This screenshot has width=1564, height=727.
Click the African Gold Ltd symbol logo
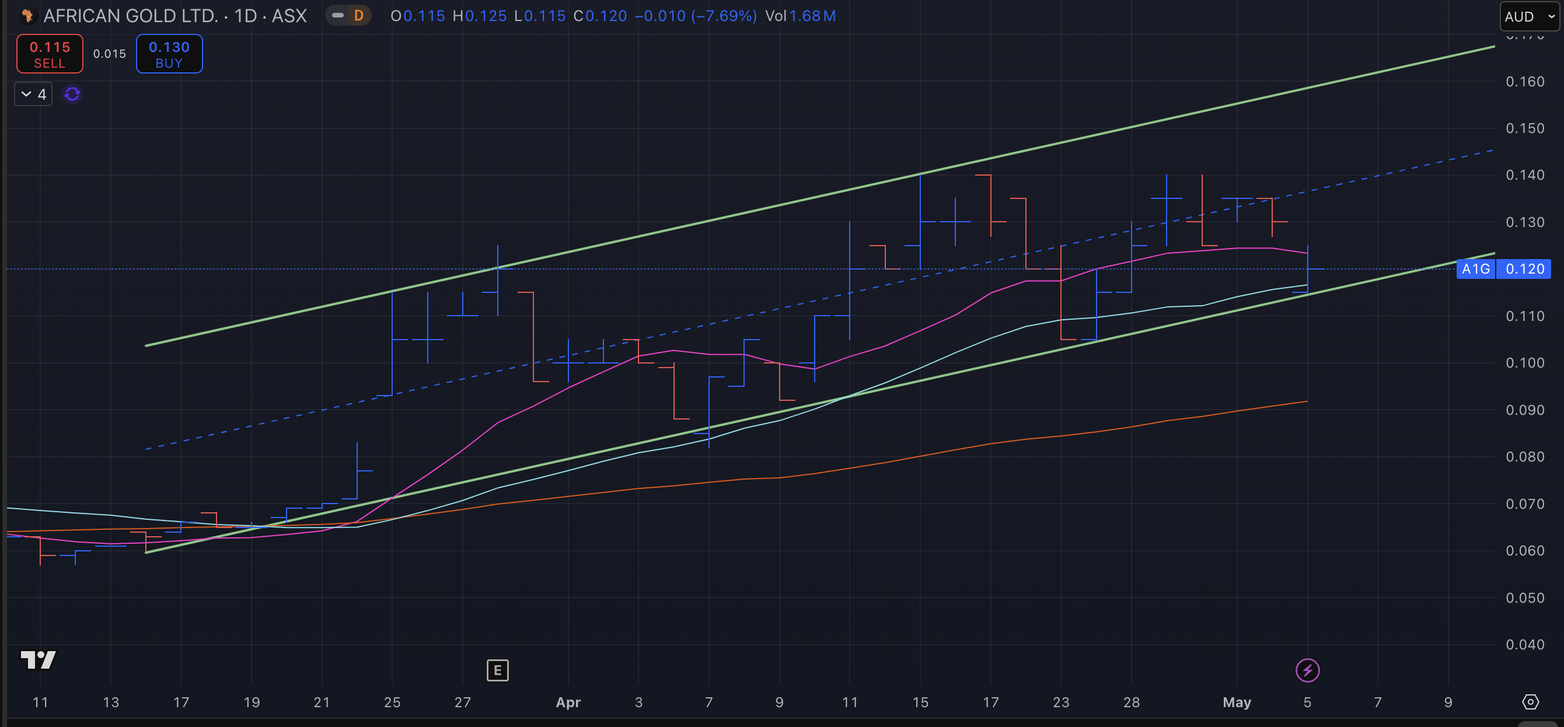[x=28, y=16]
